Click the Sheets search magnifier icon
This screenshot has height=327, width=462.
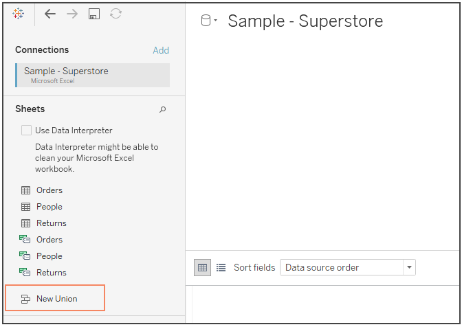163,109
